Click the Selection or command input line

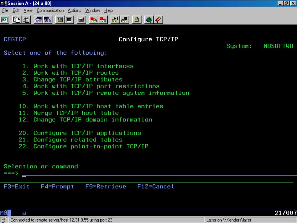click(x=159, y=173)
